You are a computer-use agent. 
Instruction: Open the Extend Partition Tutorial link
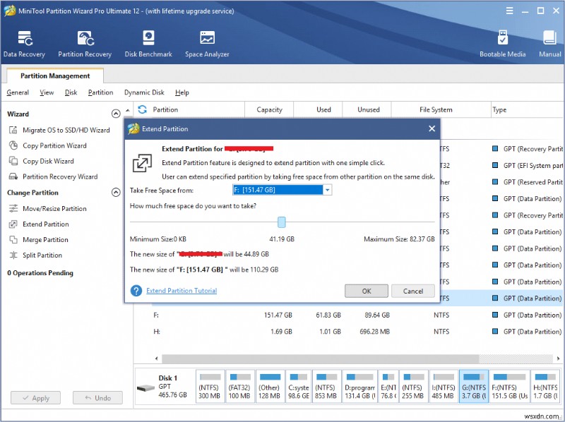click(181, 290)
